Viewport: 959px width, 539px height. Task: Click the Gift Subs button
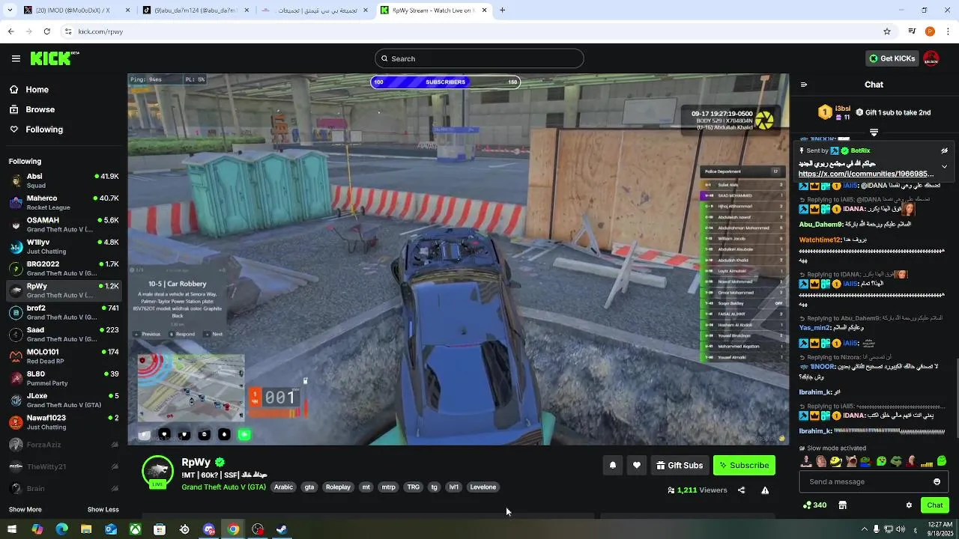point(680,466)
